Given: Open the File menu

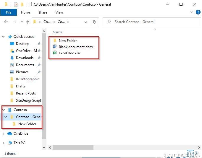Looking at the screenshot, I should point(9,12).
